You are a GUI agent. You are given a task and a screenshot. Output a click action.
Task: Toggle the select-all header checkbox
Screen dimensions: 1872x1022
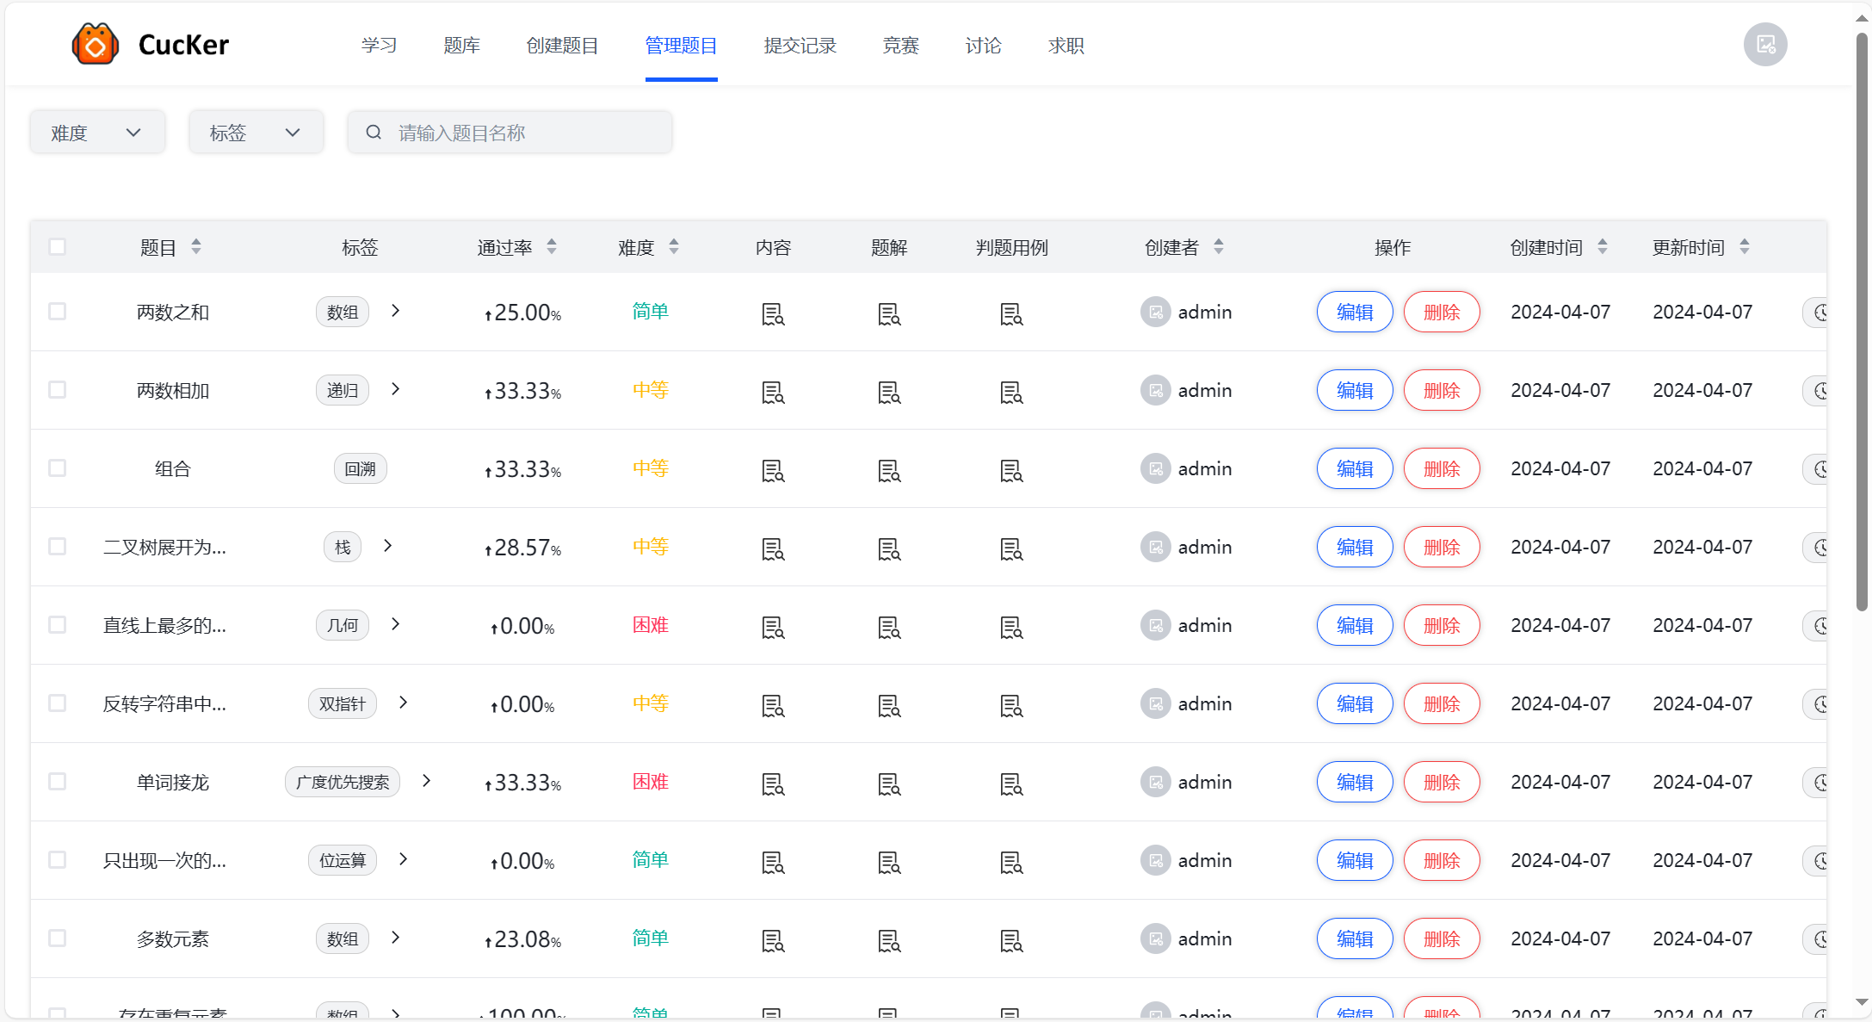click(x=58, y=247)
